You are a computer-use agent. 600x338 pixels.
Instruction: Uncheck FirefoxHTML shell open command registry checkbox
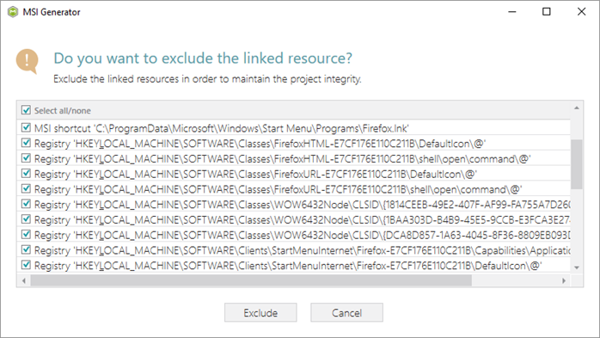tap(26, 158)
